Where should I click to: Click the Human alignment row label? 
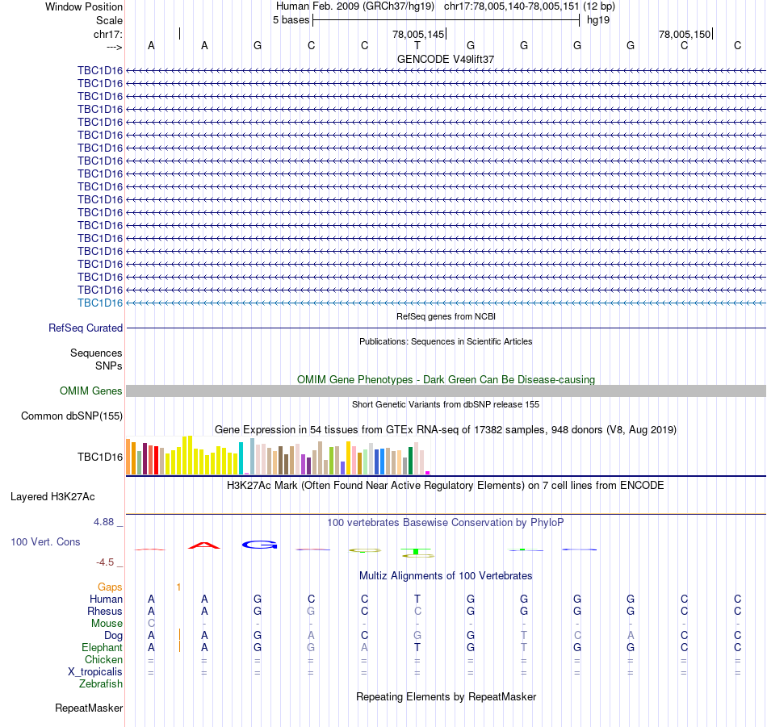106,599
